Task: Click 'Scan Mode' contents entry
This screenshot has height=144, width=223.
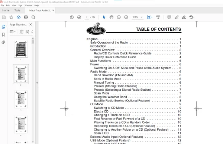Action: 101,93
